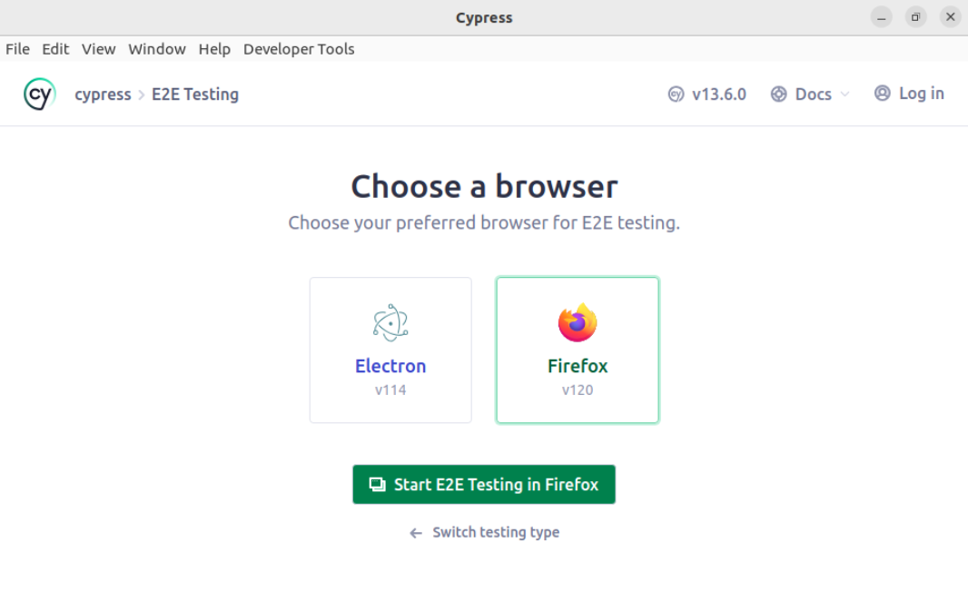Screen dimensions: 968x592
Task: Open the Developer Tools menu
Action: pos(299,49)
